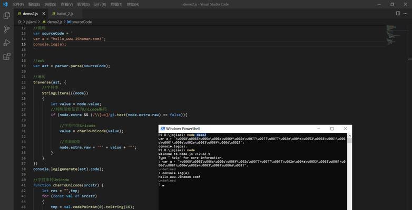The image size is (412, 210).
Task: Click the code minimap preview
Action: 394,35
